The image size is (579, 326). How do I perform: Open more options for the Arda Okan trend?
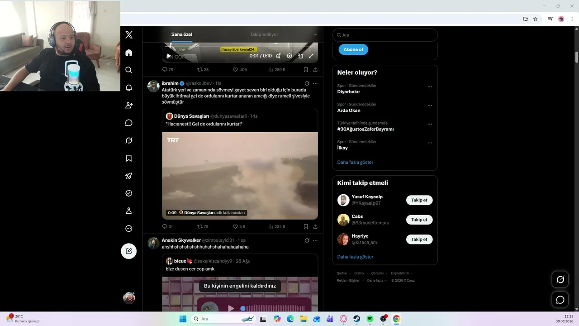[x=430, y=105]
